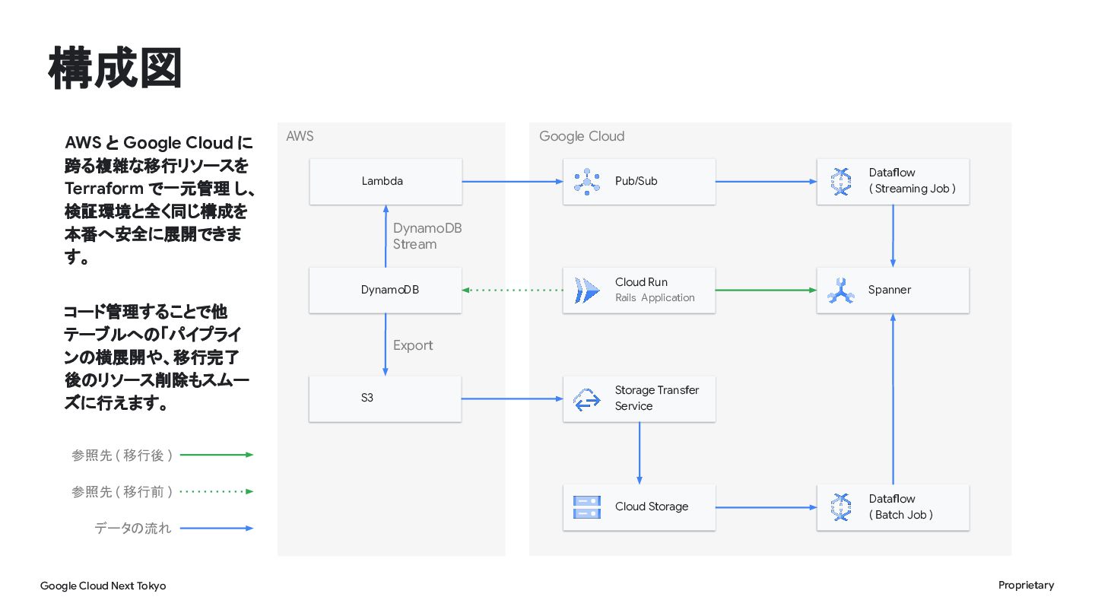Click the 'Proprietary' footer text
Screen dimensions: 1095x616
pos(1026,585)
